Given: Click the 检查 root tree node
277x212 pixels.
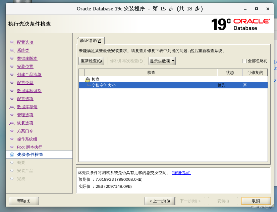Looking at the screenshot, I should 95,79.
